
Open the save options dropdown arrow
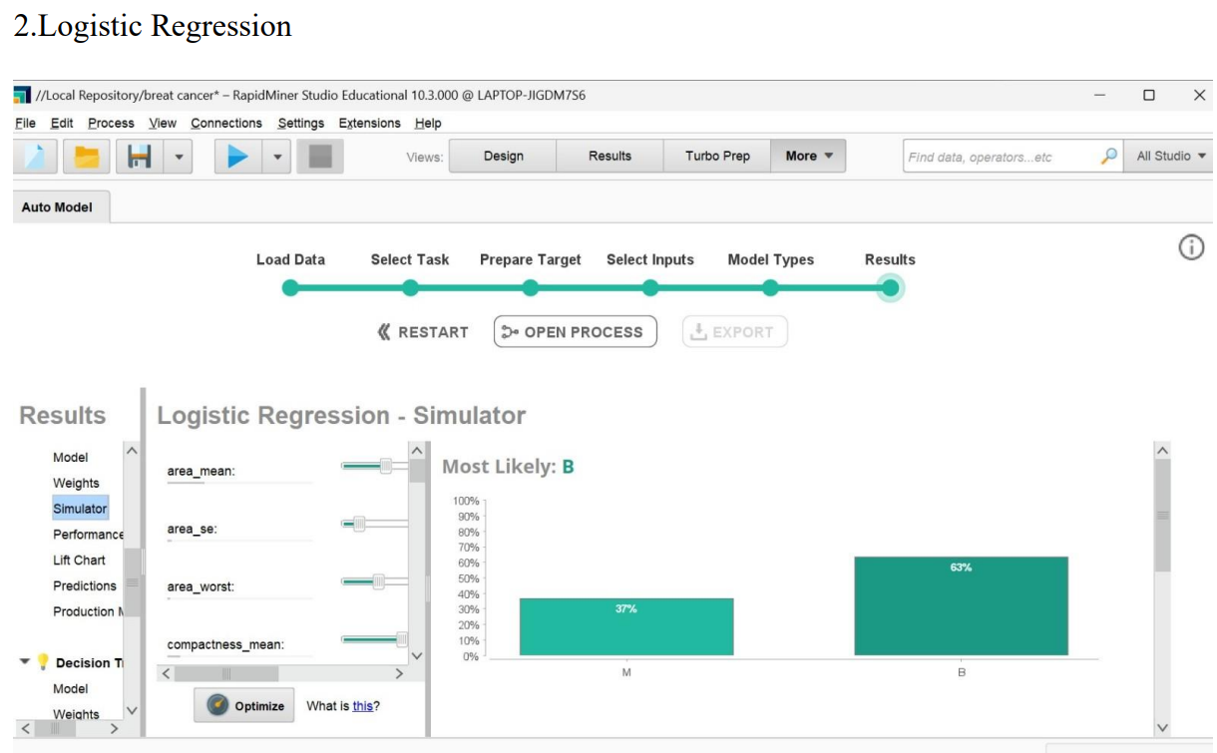tap(178, 157)
